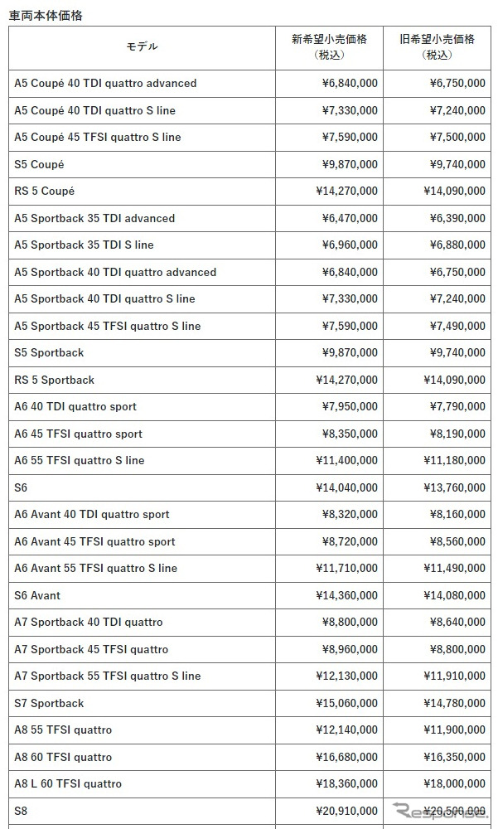Click the A7 Sportback 40 TDI quattro entry
Viewport: 498px width, 829px height.
89,622
